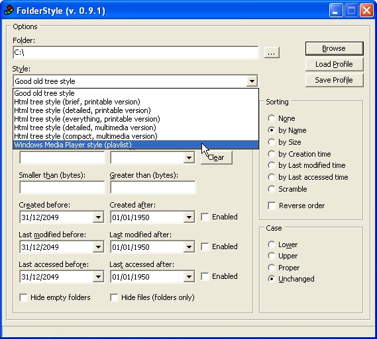Image resolution: width=377 pixels, height=339 pixels.
Task: Click Save Profile button
Action: tap(334, 80)
